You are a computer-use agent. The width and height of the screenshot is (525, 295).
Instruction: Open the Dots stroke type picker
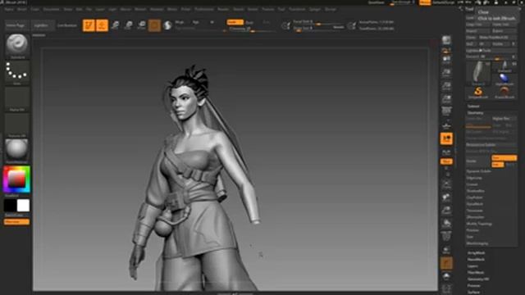(x=16, y=73)
